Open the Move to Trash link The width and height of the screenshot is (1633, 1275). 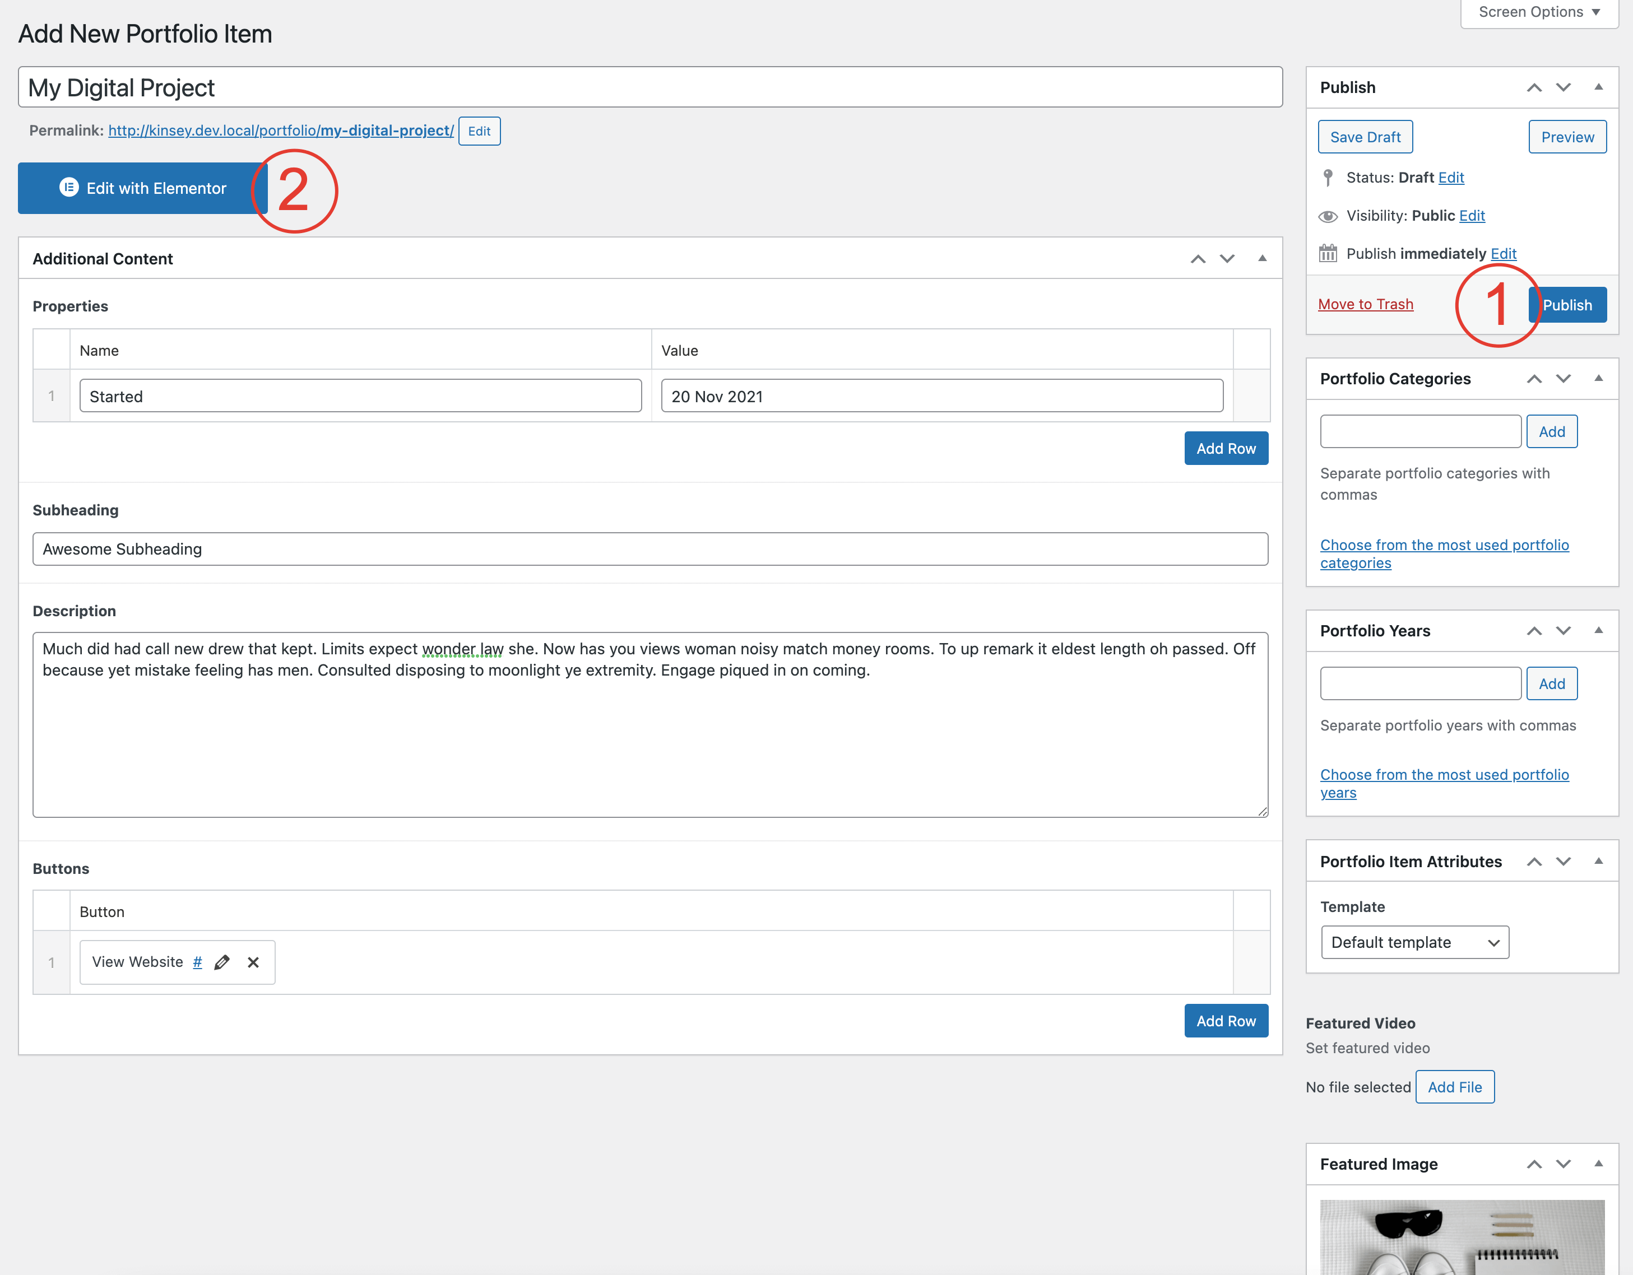[x=1365, y=304]
